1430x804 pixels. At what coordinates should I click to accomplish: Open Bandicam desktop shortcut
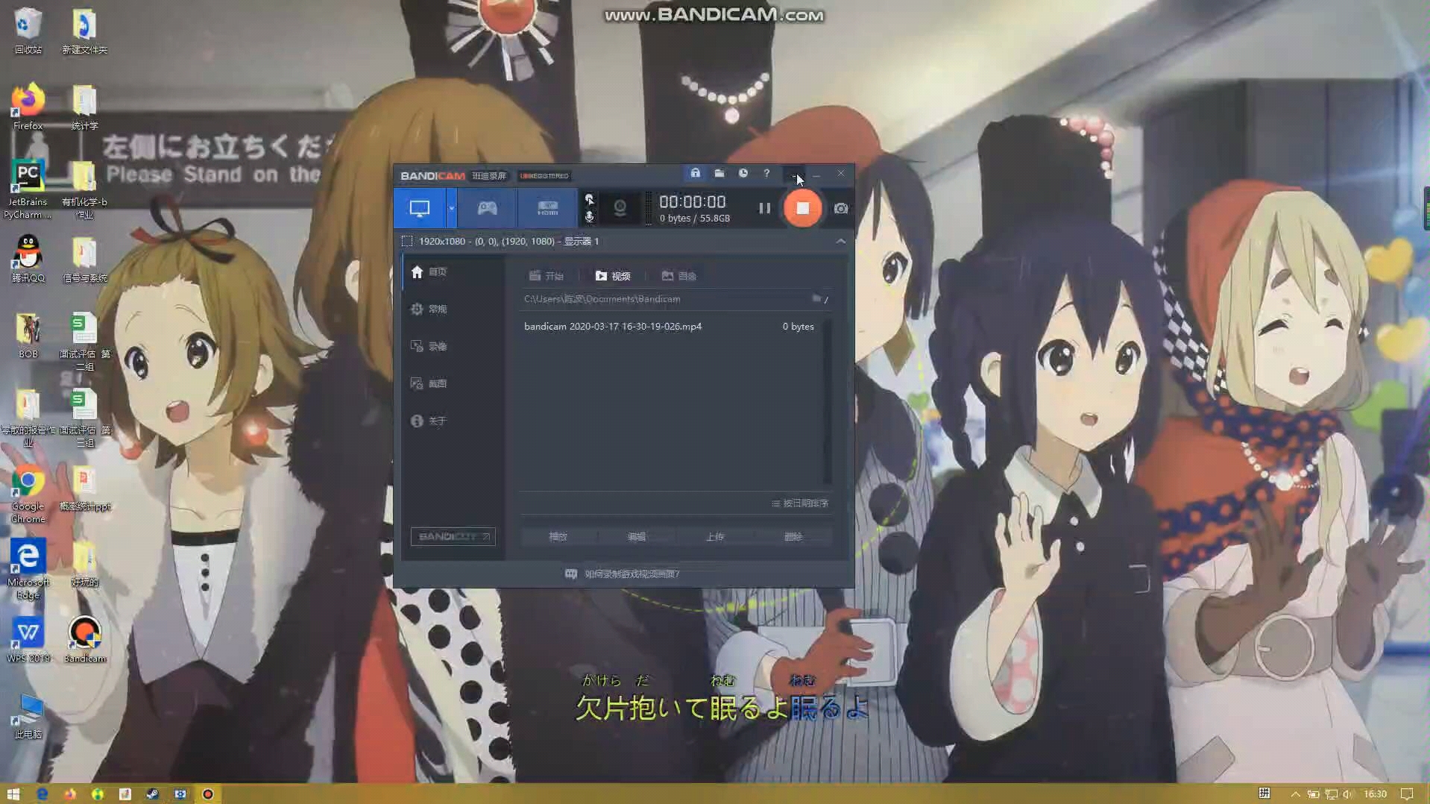coord(84,639)
